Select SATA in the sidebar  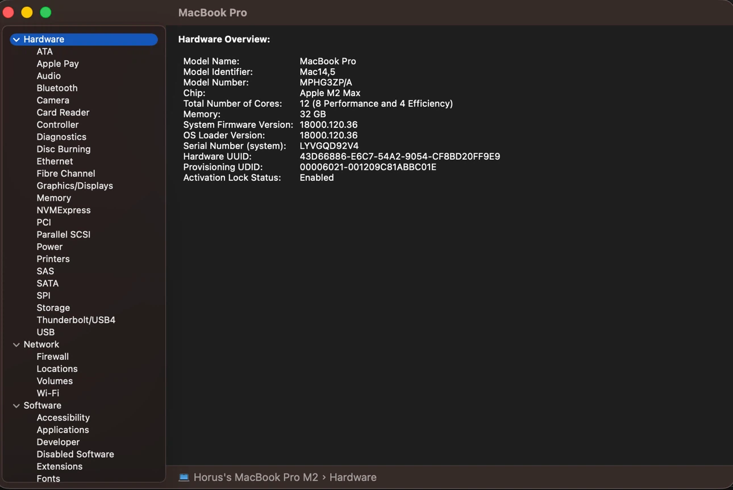47,284
